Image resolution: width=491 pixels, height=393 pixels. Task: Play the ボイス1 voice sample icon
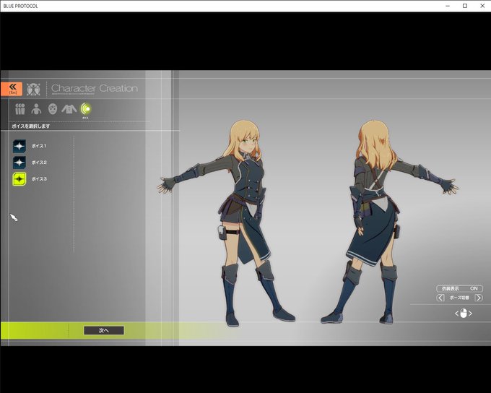click(x=19, y=146)
